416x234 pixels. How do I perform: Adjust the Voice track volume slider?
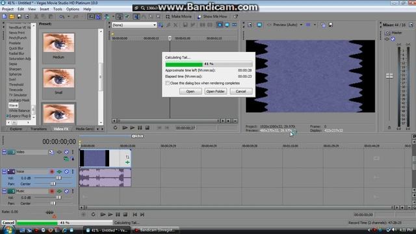click(58, 178)
